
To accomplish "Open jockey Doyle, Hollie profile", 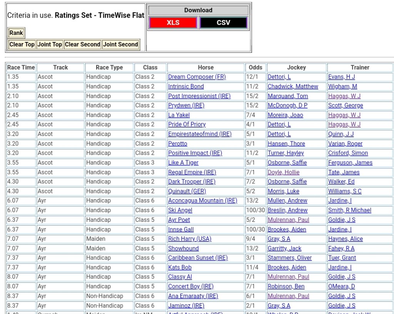I will [x=283, y=172].
